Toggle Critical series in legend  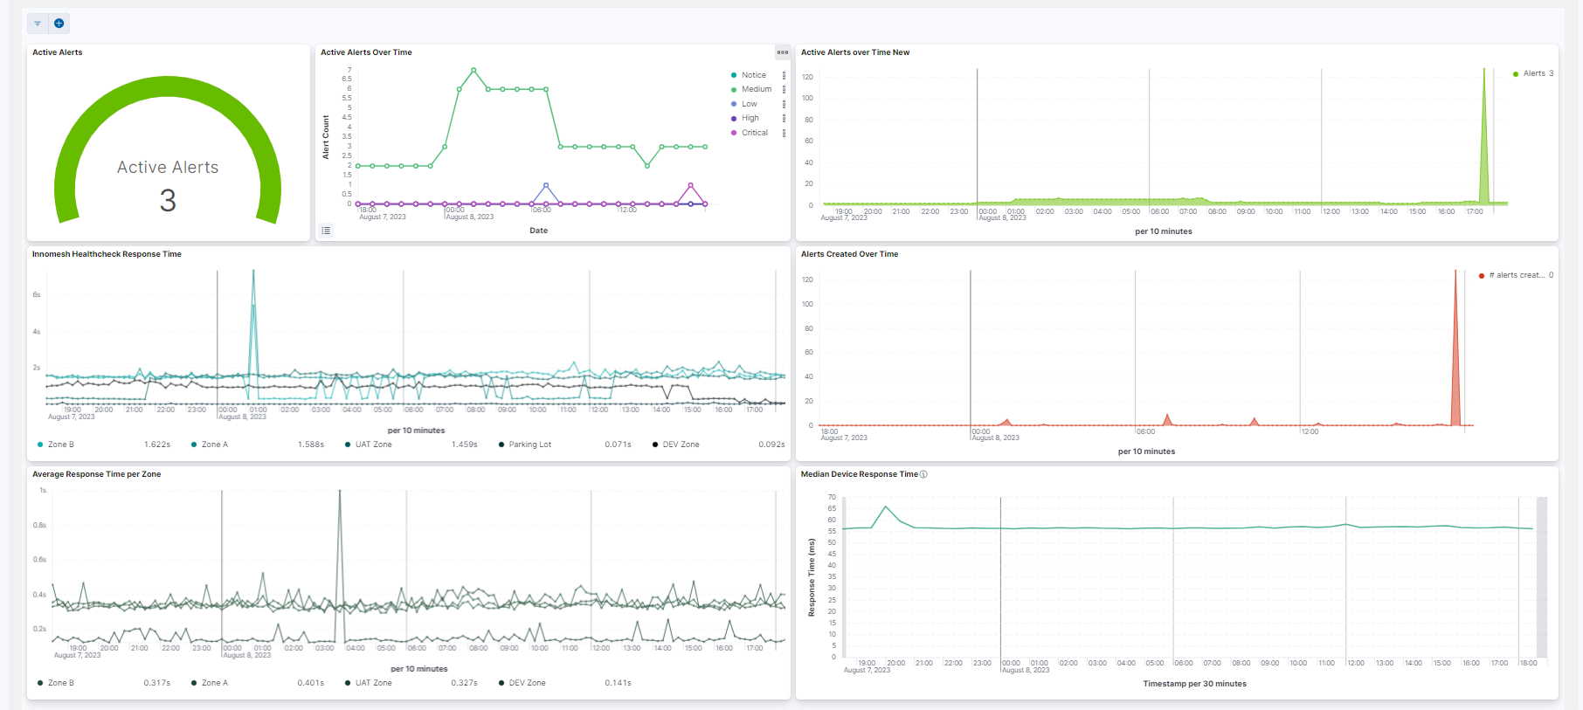tap(755, 133)
